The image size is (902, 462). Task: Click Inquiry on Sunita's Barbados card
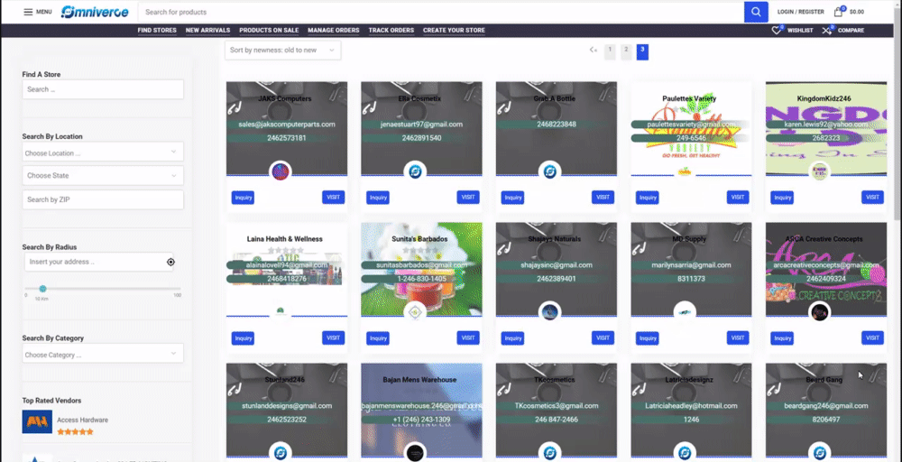click(x=378, y=338)
